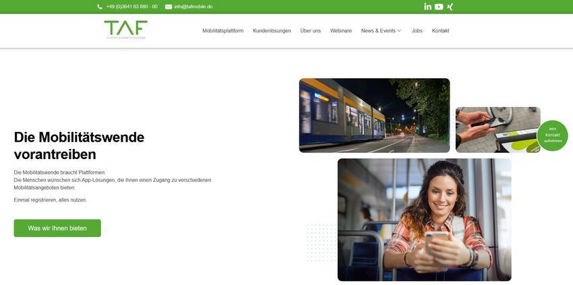The image size is (573, 285).
Task: Click the round Jetzt Kontakt aufnehmen button
Action: pos(552,135)
